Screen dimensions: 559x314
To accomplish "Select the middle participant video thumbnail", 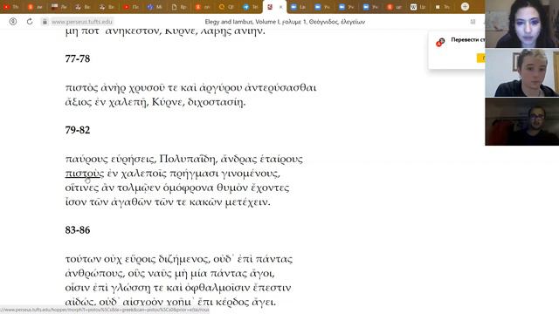I will coord(522,72).
